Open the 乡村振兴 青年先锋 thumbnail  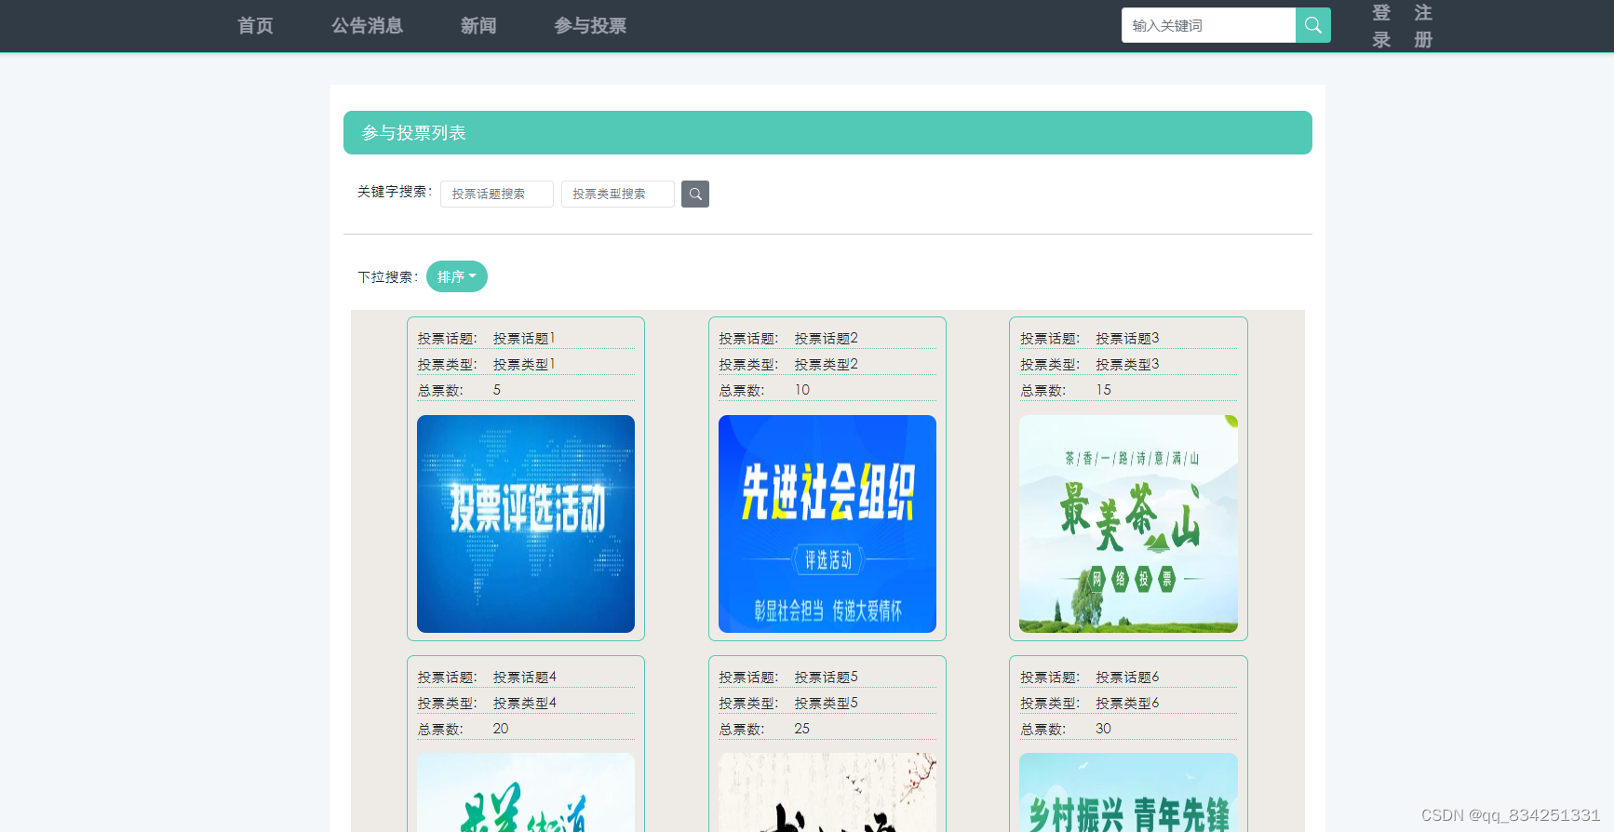[1128, 793]
